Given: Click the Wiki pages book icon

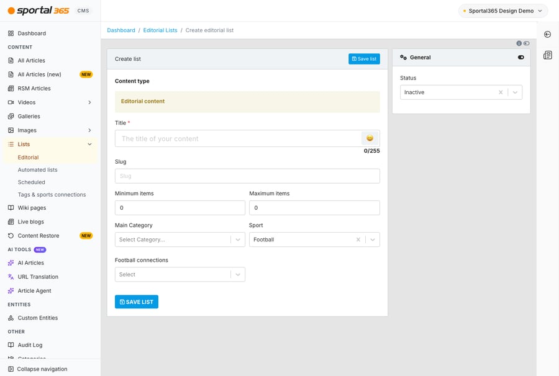Looking at the screenshot, I should click(11, 208).
